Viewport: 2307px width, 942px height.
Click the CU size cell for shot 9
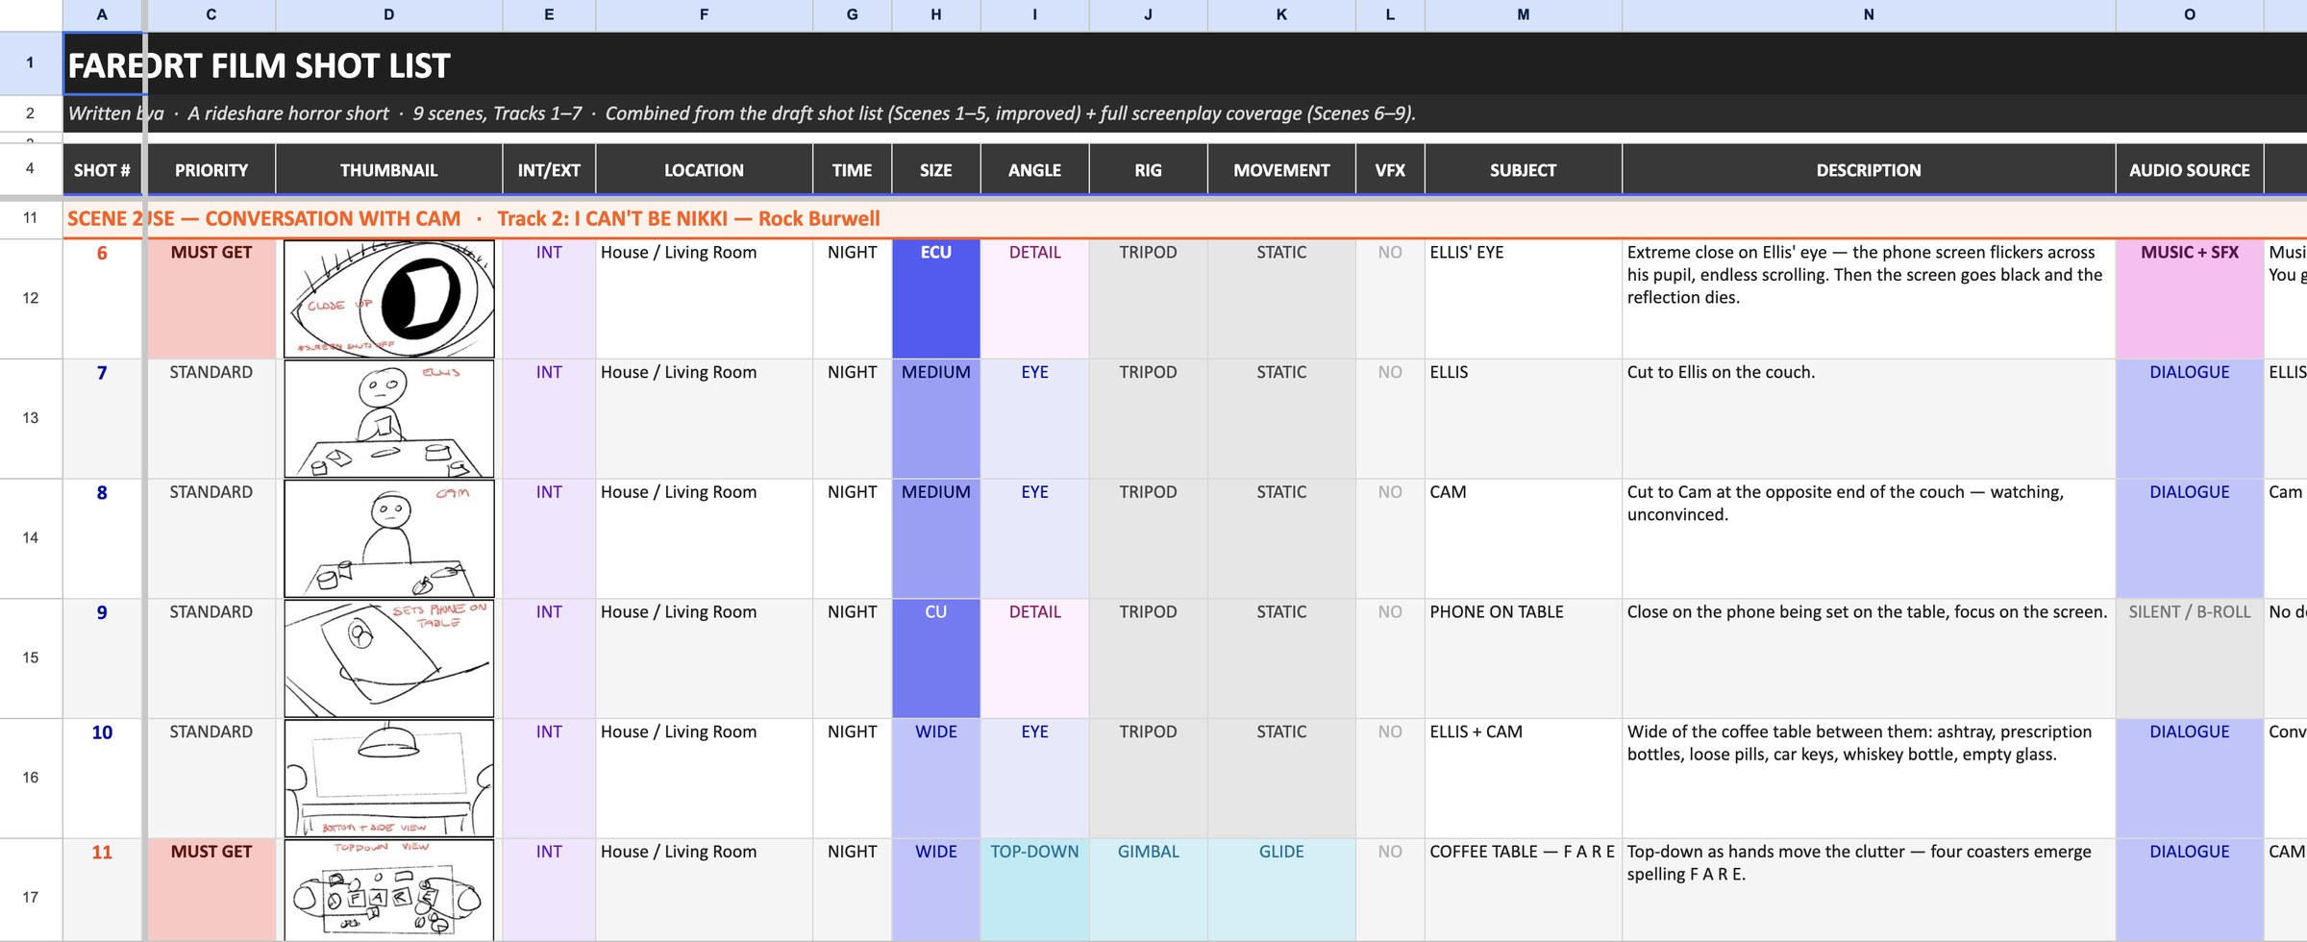point(936,658)
